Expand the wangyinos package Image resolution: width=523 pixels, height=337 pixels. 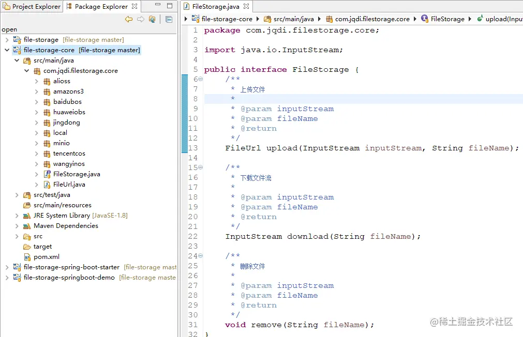(x=37, y=164)
